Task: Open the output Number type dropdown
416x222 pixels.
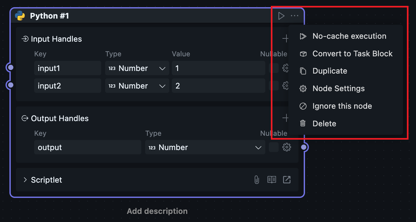Action: click(205, 147)
